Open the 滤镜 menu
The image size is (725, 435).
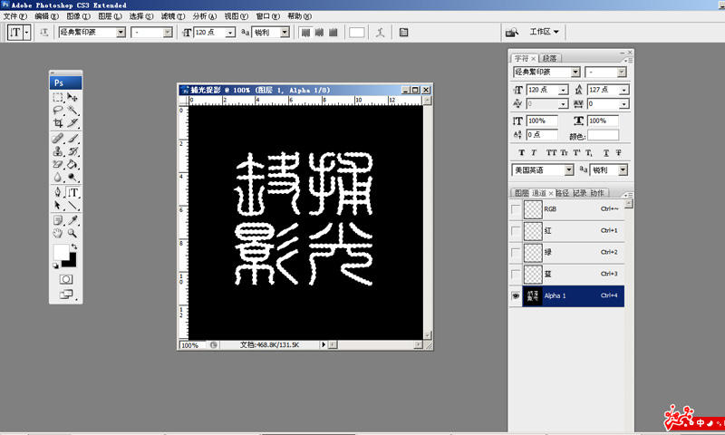coord(169,16)
